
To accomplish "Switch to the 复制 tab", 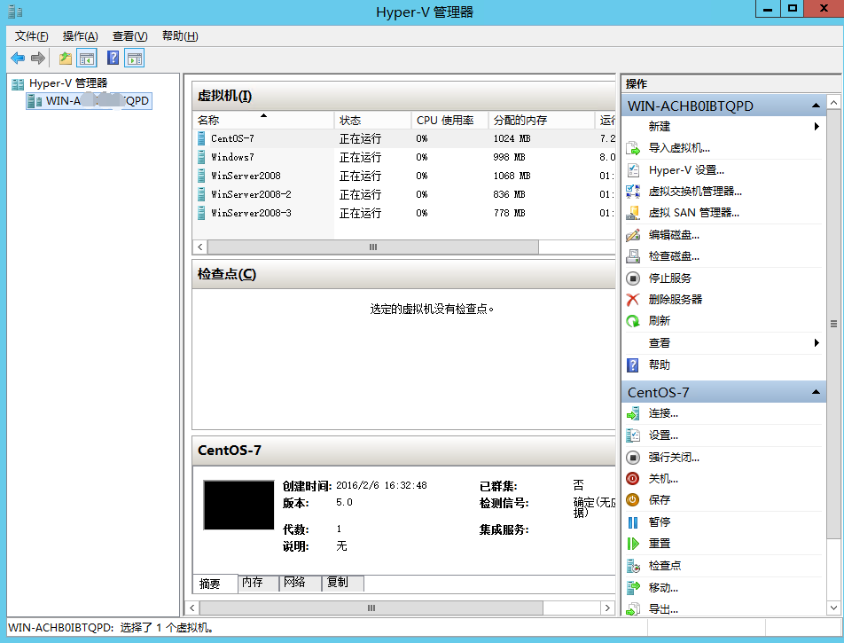I will (343, 583).
